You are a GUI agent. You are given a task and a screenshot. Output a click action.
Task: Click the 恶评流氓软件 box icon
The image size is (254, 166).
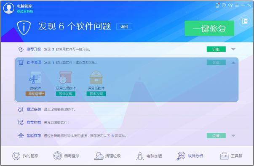tap(65, 77)
